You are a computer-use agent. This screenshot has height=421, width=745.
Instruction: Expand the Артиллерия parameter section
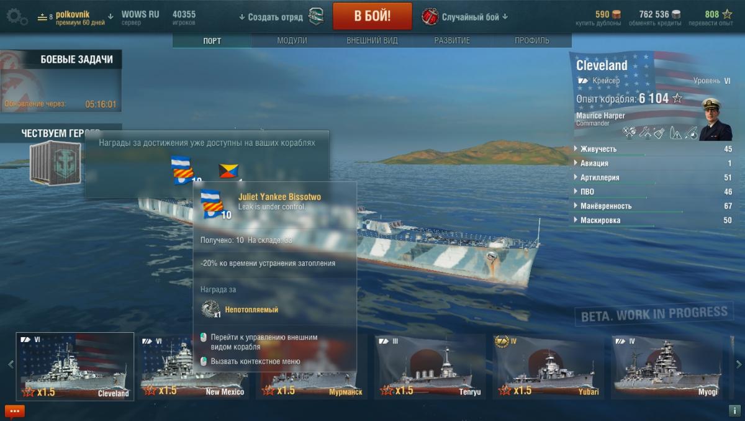coord(652,178)
